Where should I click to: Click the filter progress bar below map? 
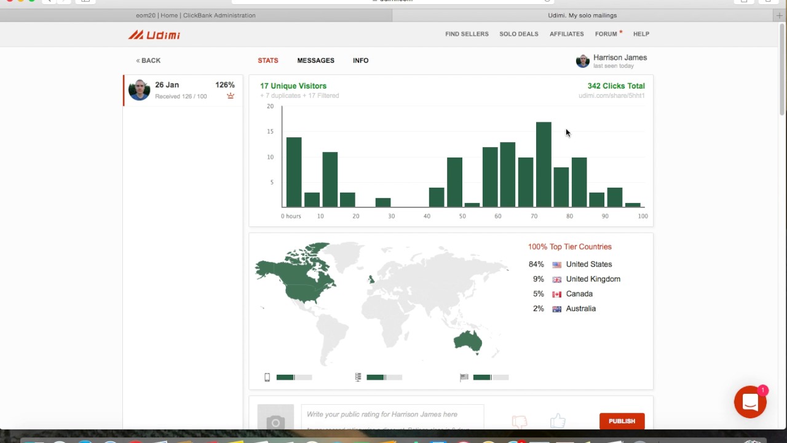click(384, 377)
